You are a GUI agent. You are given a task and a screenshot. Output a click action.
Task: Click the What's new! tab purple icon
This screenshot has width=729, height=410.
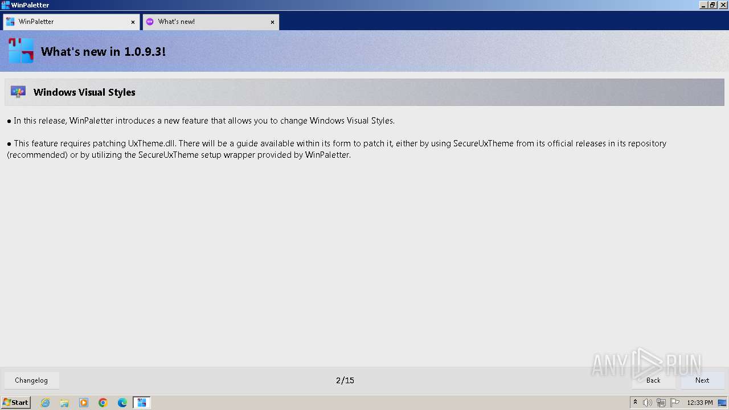(x=150, y=22)
